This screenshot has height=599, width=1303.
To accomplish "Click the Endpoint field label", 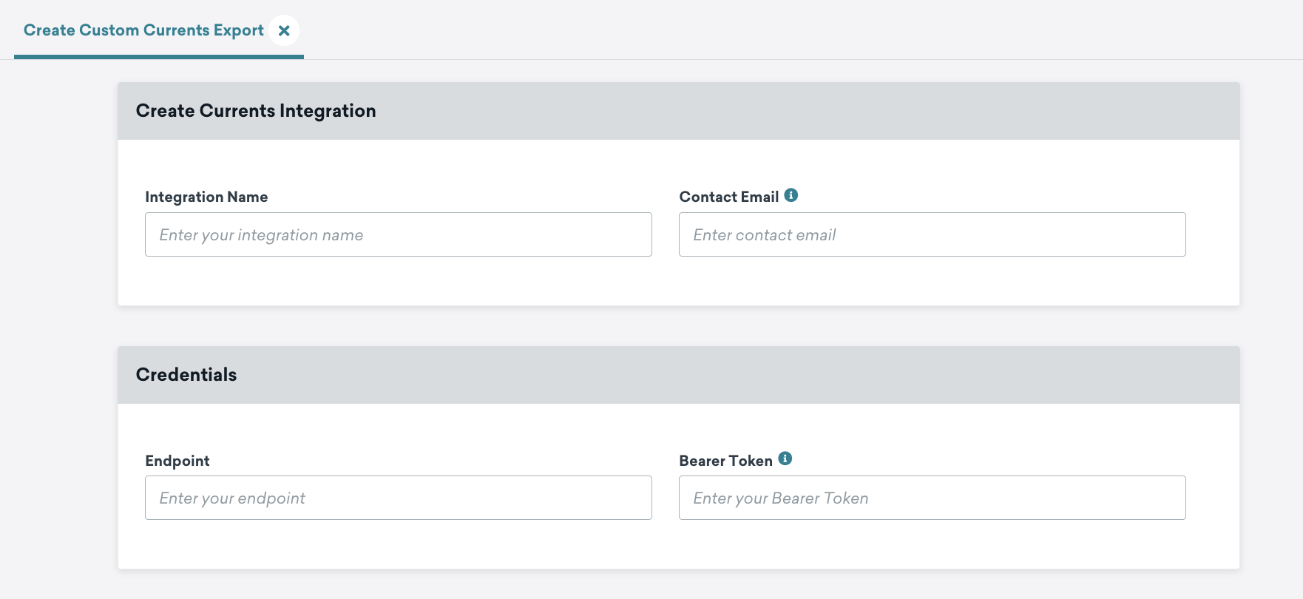I will click(x=177, y=461).
